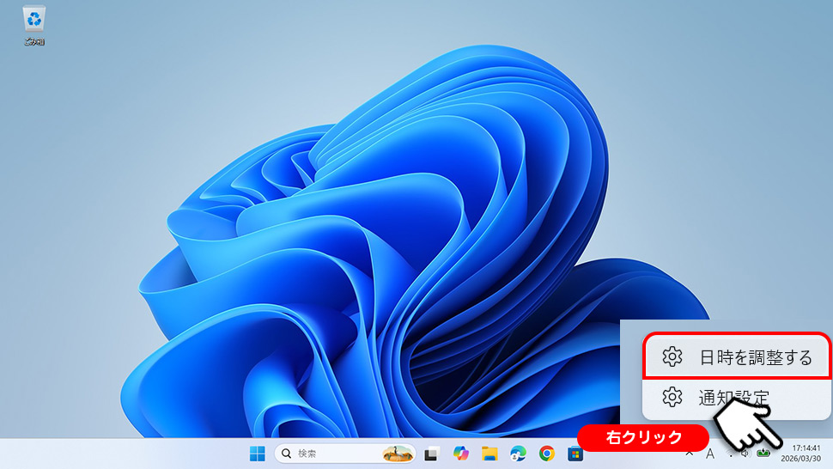Image resolution: width=833 pixels, height=469 pixels.
Task: Click the network icon in system tray
Action: (x=730, y=454)
